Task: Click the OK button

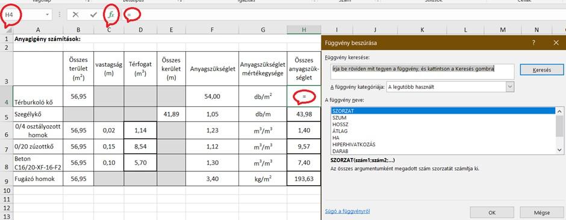Action: pos(492,212)
